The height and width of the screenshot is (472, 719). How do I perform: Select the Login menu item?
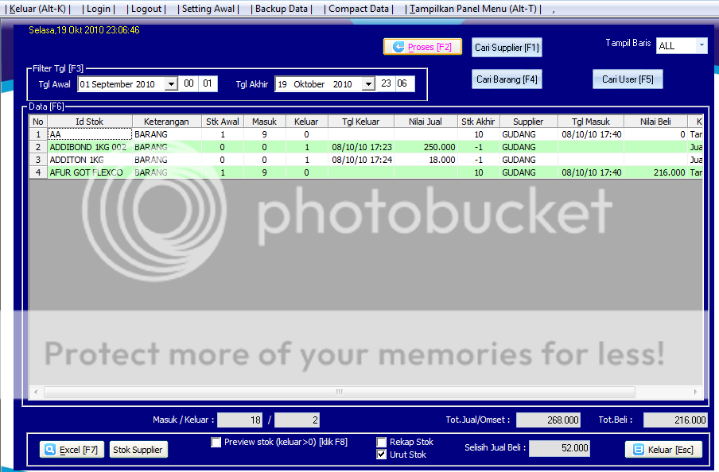(99, 9)
